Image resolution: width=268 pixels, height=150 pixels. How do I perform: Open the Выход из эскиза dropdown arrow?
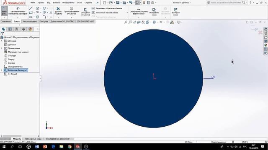[4, 17]
